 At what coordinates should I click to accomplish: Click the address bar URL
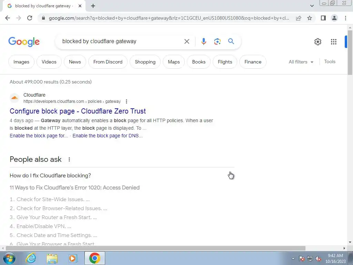[169, 18]
